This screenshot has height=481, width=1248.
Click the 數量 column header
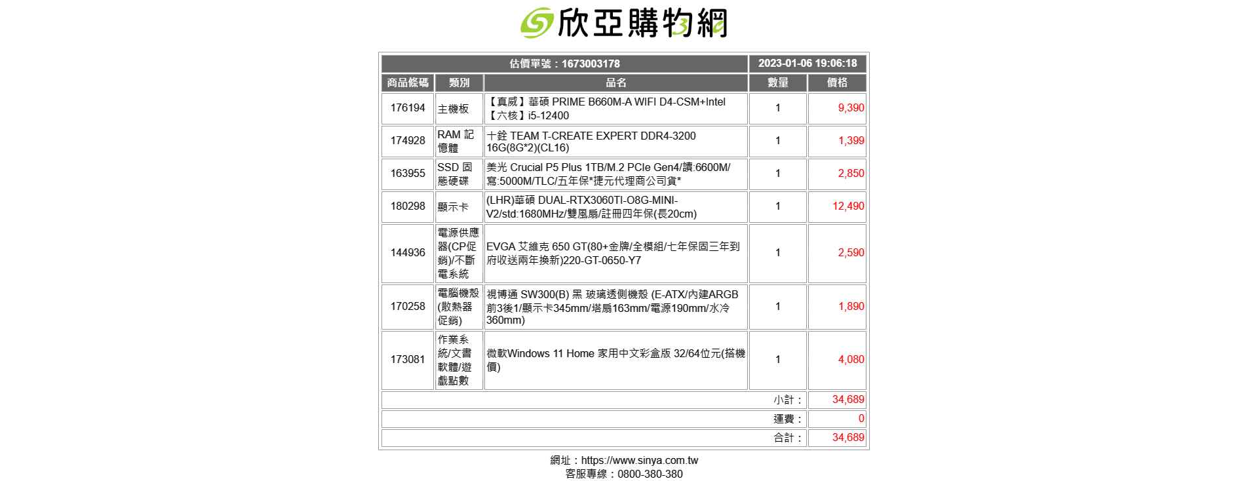777,83
